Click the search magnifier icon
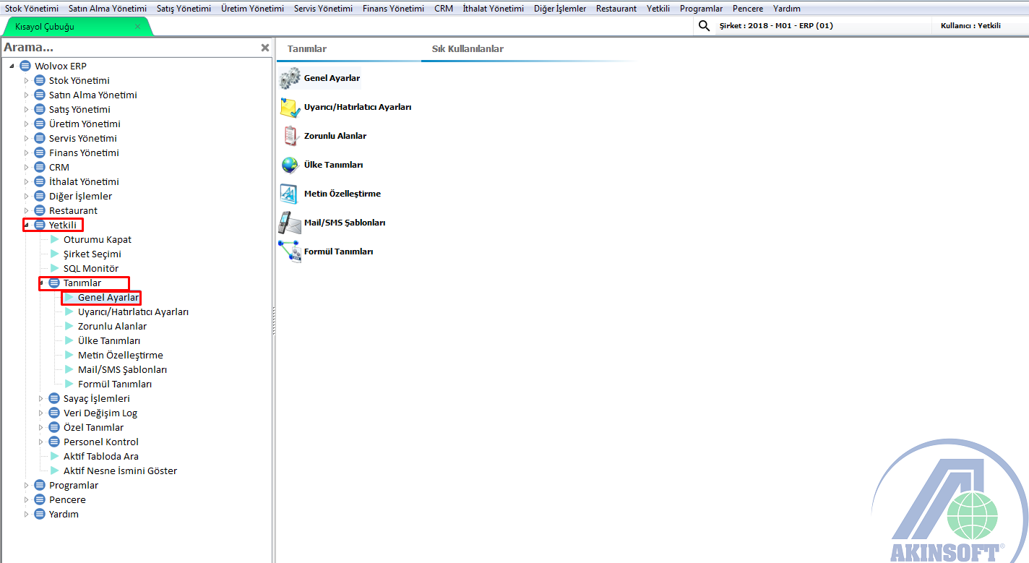Image resolution: width=1029 pixels, height=563 pixels. click(x=704, y=26)
